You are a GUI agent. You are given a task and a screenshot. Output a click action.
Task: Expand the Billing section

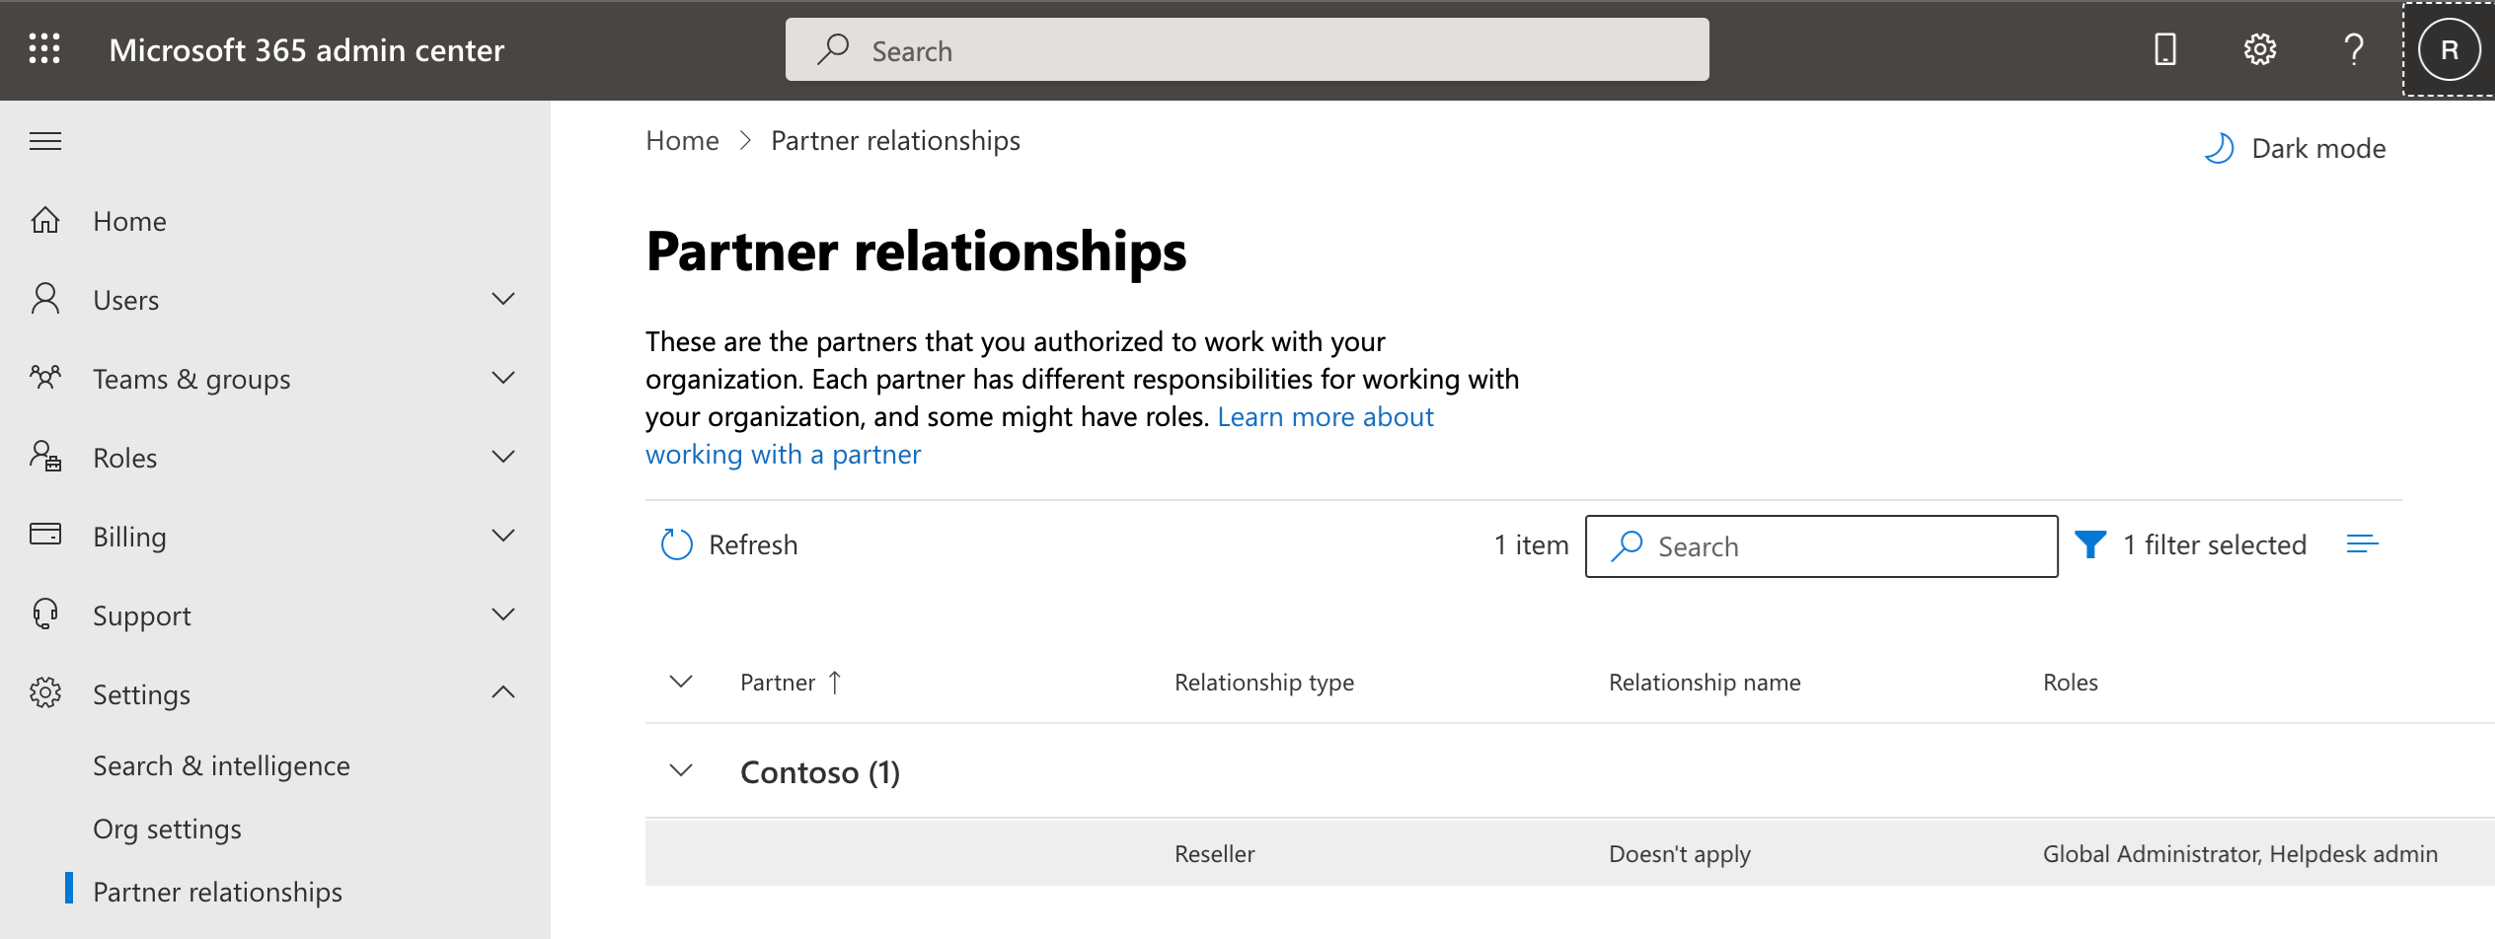pyautogui.click(x=503, y=536)
